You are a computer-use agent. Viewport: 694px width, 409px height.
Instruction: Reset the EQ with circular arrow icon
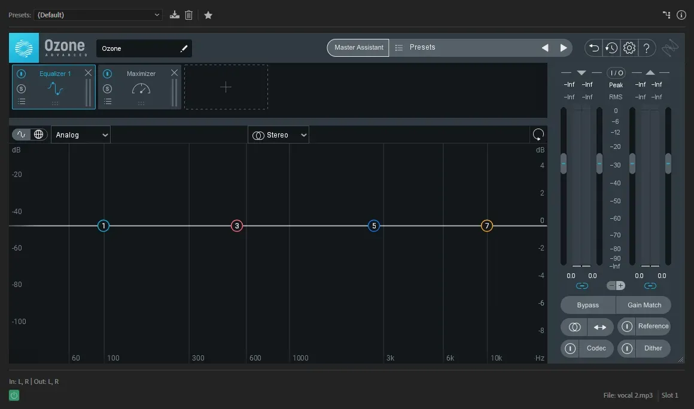(x=538, y=135)
